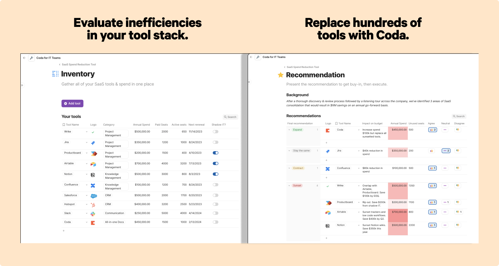This screenshot has height=266, width=499.
Task: Click the Confluence logo in Recommendations table
Action: [328, 169]
